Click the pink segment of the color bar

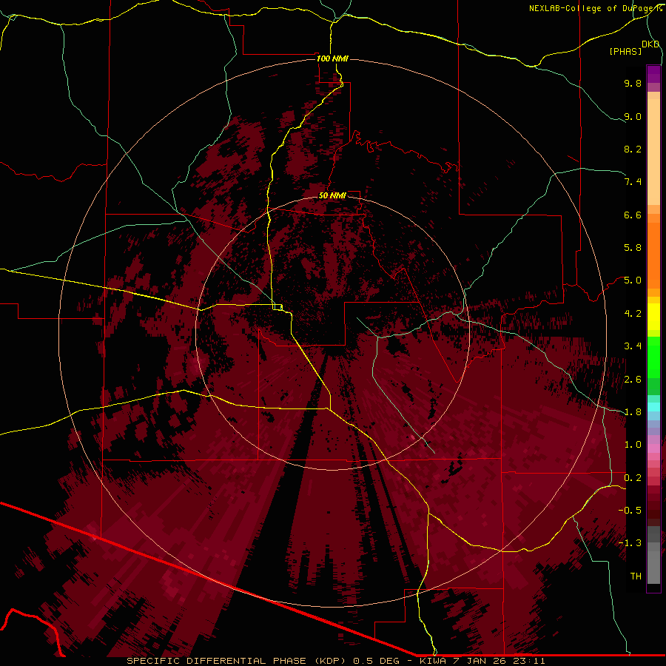coord(653,448)
